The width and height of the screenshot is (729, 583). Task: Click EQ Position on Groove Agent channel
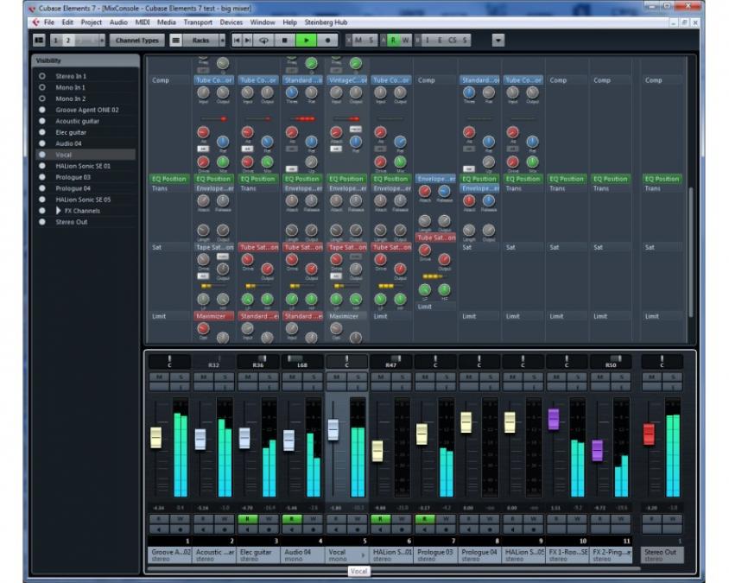click(169, 179)
